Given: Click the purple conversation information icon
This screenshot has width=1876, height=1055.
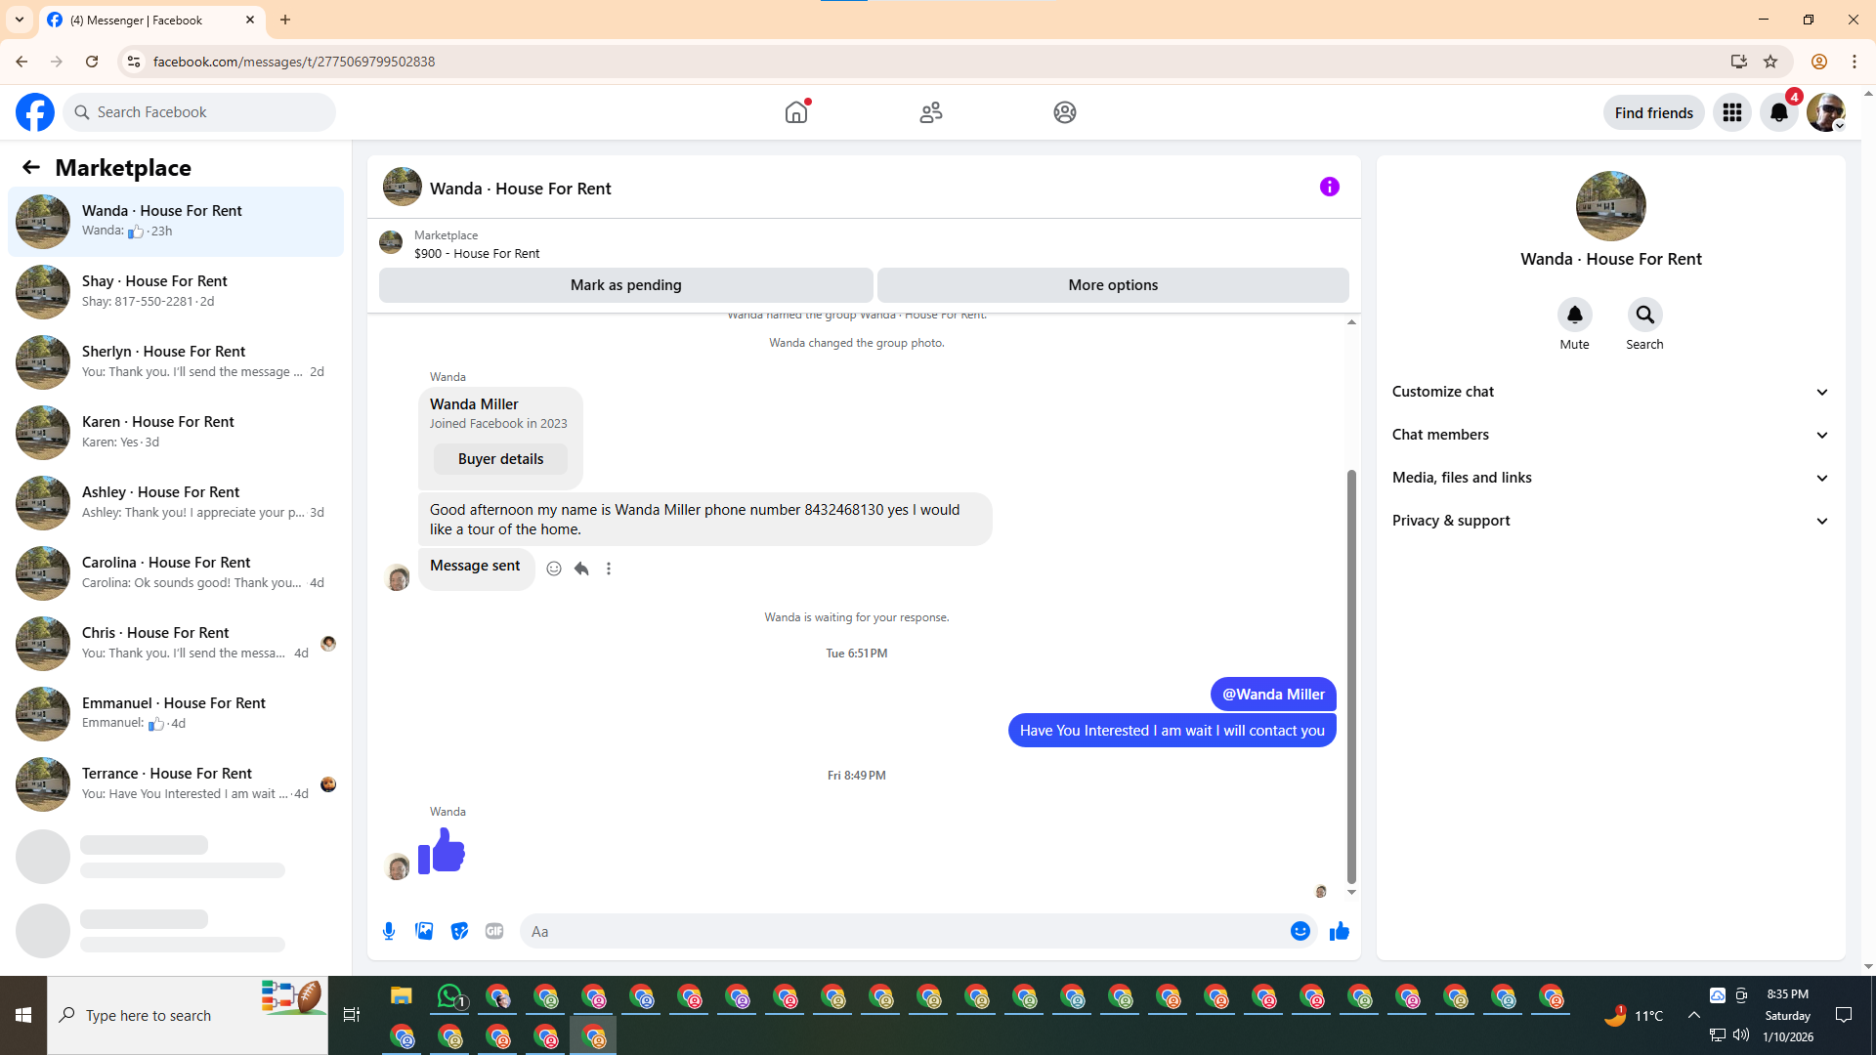Looking at the screenshot, I should coord(1329,187).
